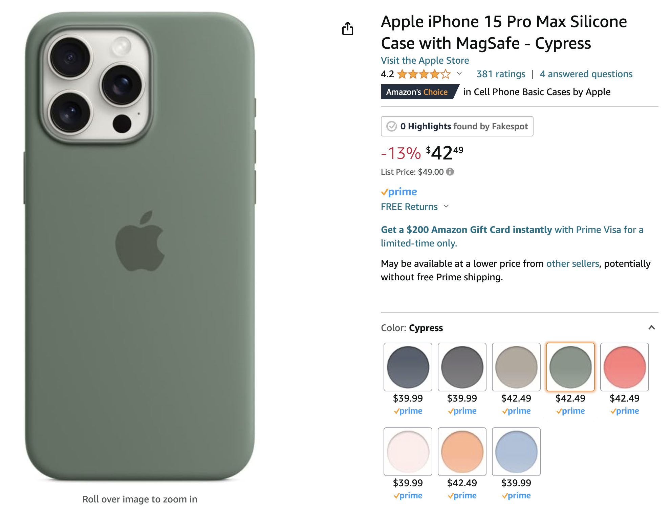Image resolution: width=671 pixels, height=516 pixels.
Task: Click the share icon beside product image
Action: pos(347,29)
